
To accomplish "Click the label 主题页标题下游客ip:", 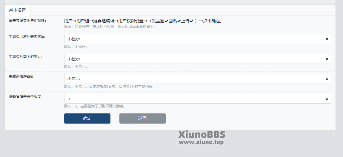I will click(x=25, y=57).
